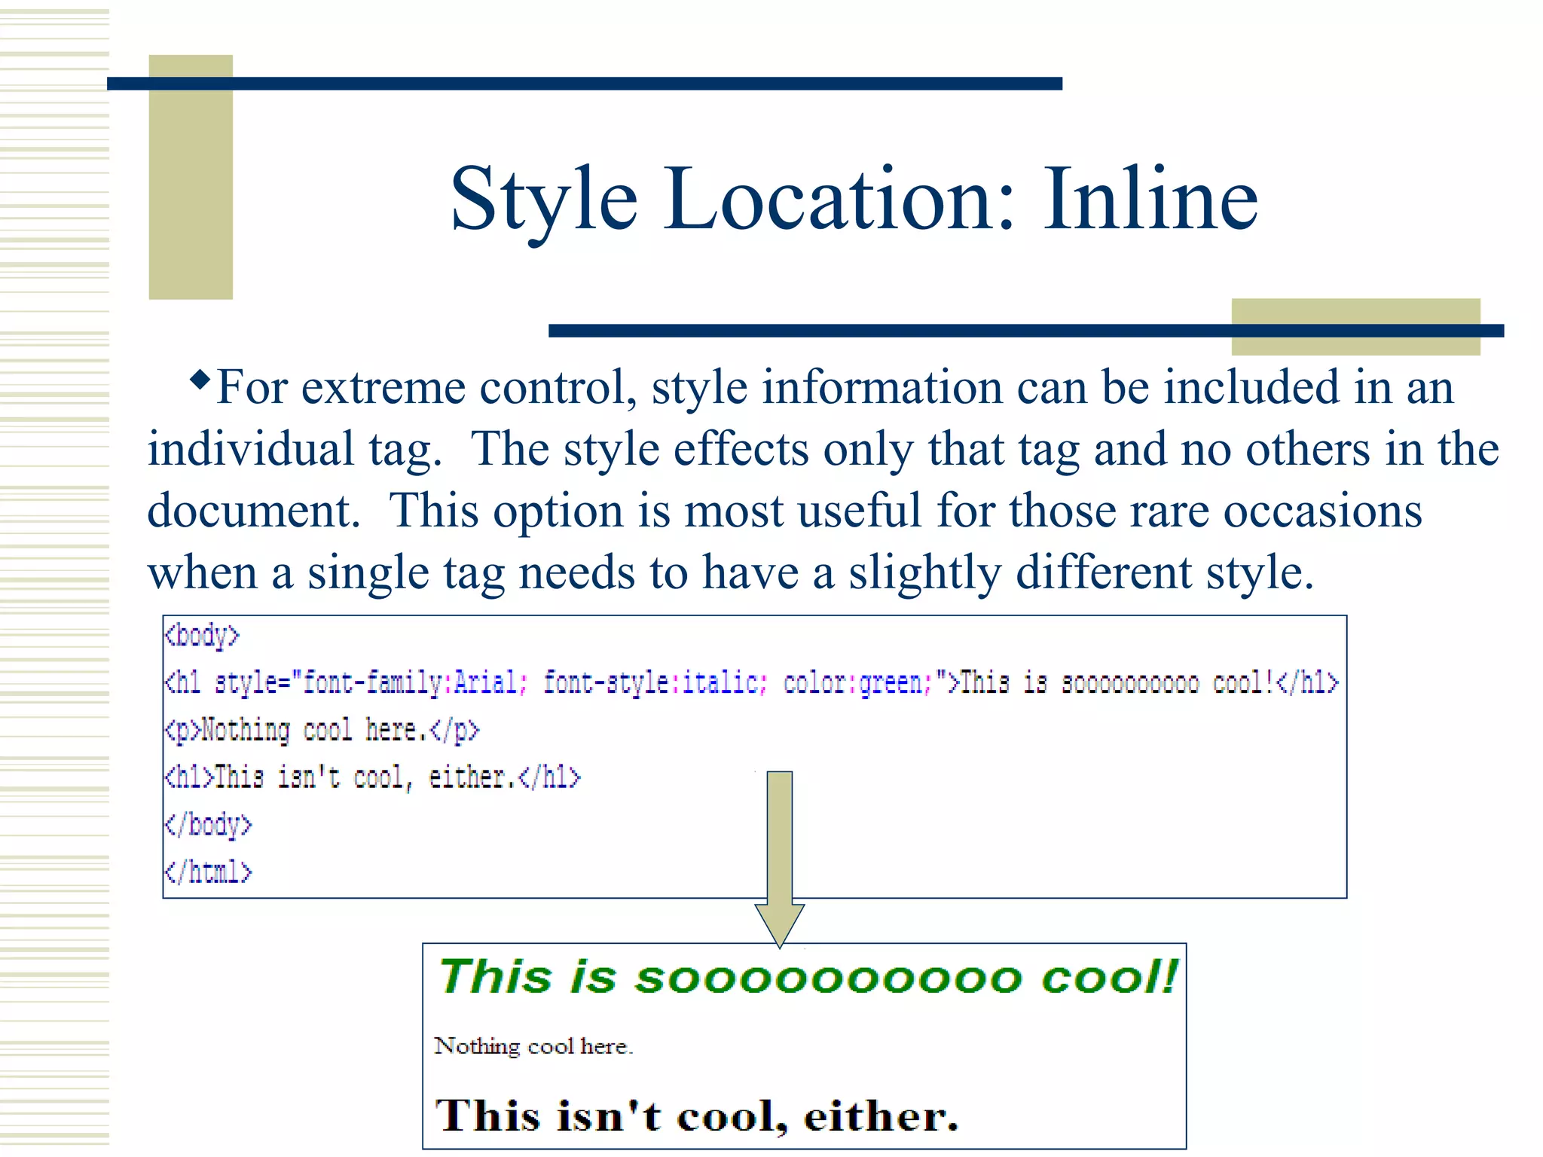Viewport: 1543px width, 1157px height.
Task: Click 'Nothing cool here.' in the output box
Action: point(533,1046)
